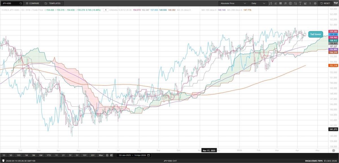
Task: Click the auto-scale target icon bottom right
Action: 334,151
